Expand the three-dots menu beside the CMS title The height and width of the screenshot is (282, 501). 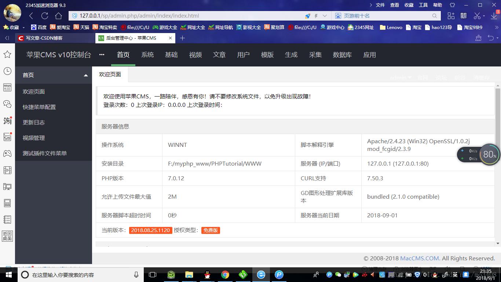pos(102,55)
